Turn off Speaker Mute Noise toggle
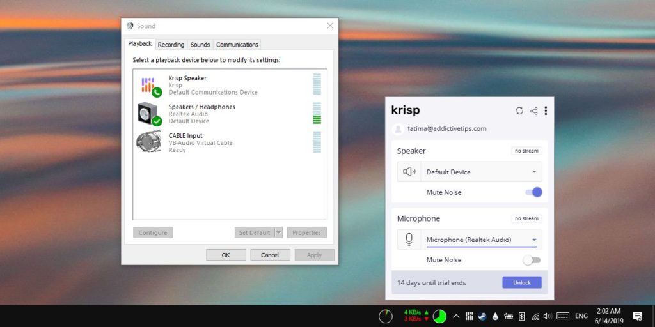Image resolution: width=655 pixels, height=327 pixels. click(x=533, y=192)
